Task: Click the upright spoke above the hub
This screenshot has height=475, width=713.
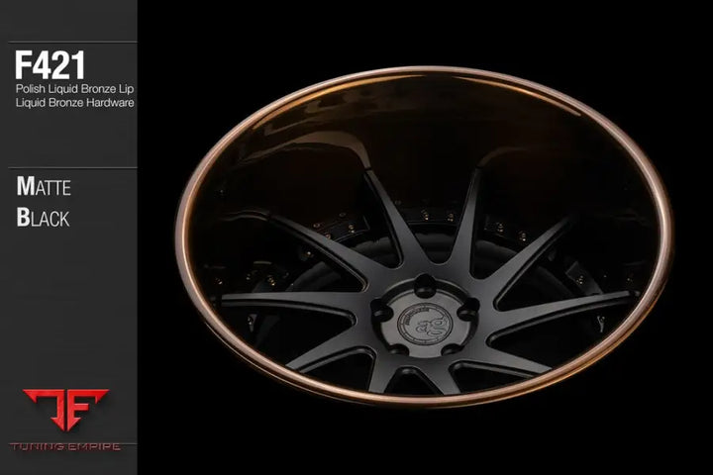Action: click(x=461, y=223)
